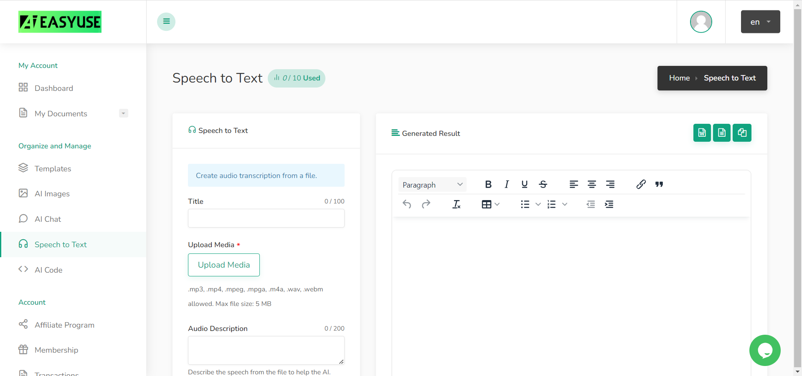Toggle strikethrough formatting
This screenshot has height=376, width=802.
[543, 184]
